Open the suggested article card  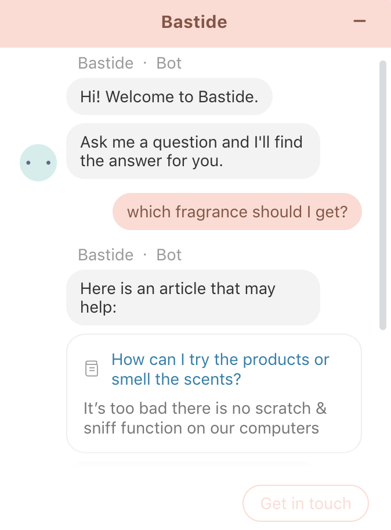(214, 393)
